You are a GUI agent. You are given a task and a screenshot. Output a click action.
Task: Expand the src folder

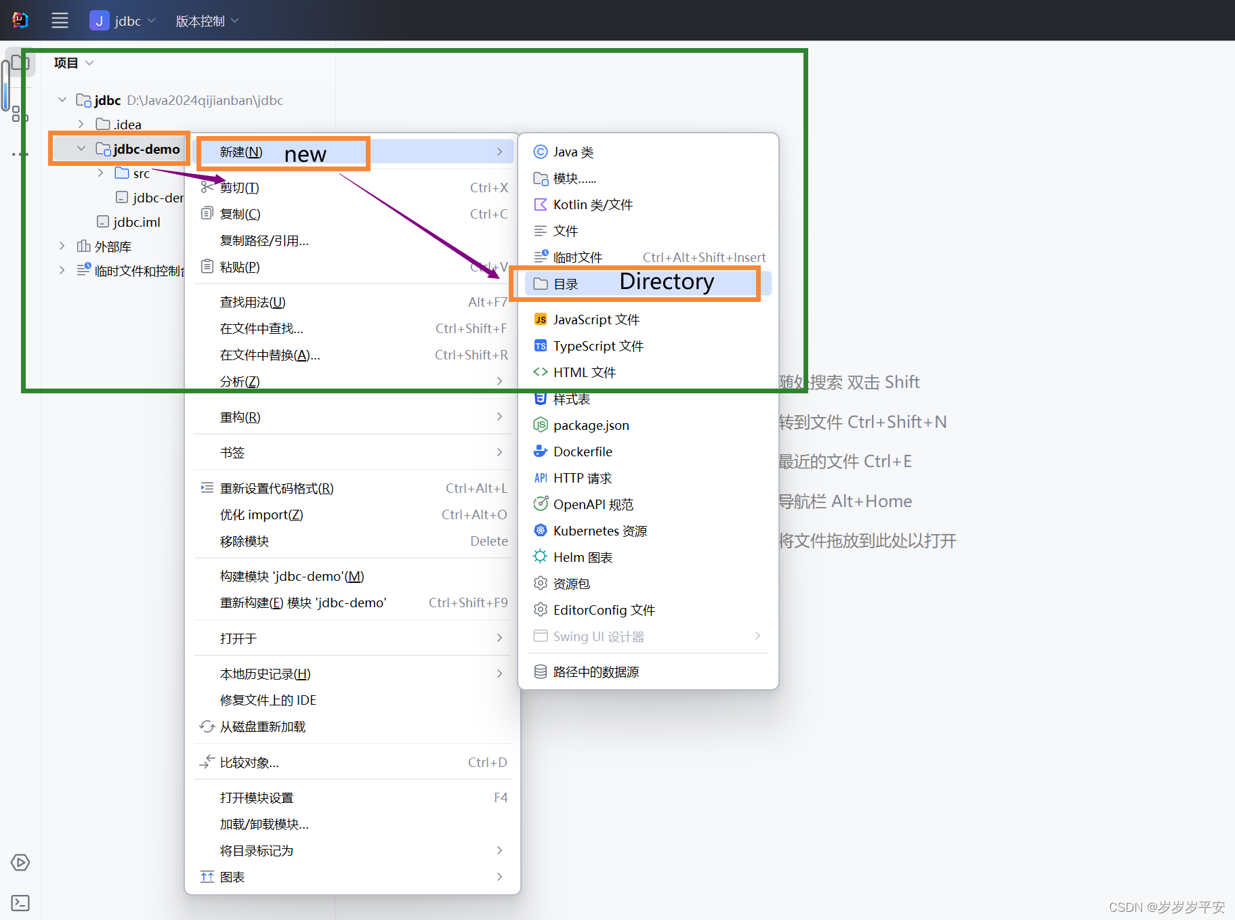click(x=100, y=173)
